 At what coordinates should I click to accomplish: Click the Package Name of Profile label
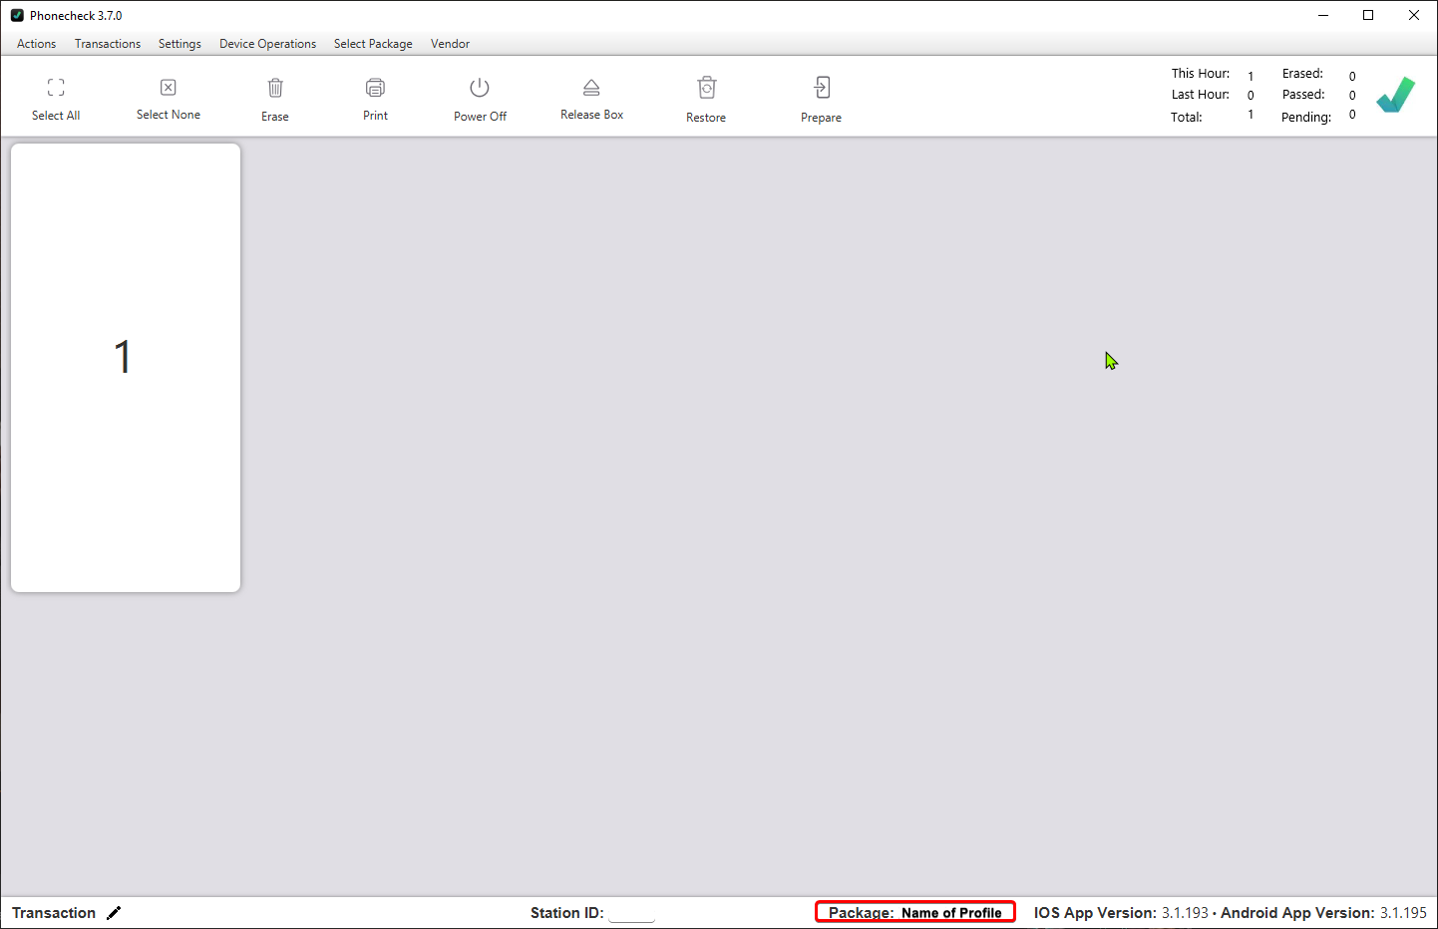914,912
